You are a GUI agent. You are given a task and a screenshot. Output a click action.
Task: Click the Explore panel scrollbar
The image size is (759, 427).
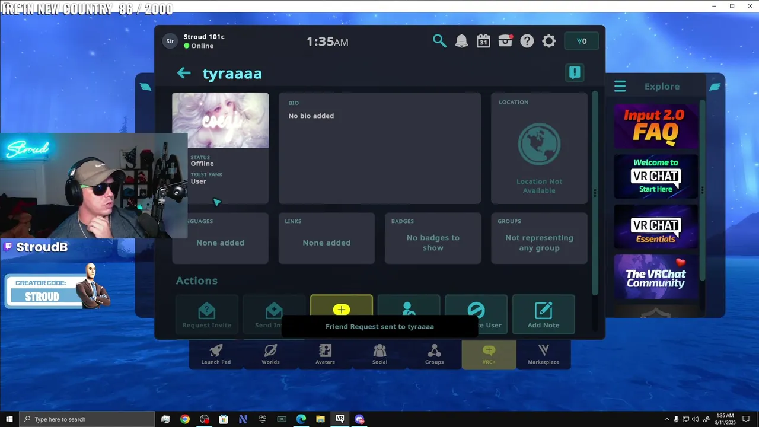[703, 190]
